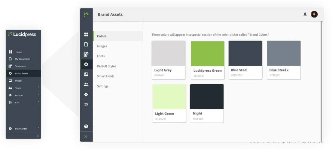Screen dimensions: 332x150
Task: Click the Brand Assets page title
Action: pyautogui.click(x=110, y=14)
